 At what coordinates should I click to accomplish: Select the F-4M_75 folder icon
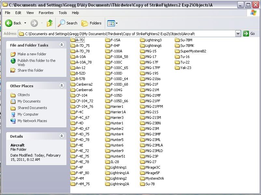(73, 184)
